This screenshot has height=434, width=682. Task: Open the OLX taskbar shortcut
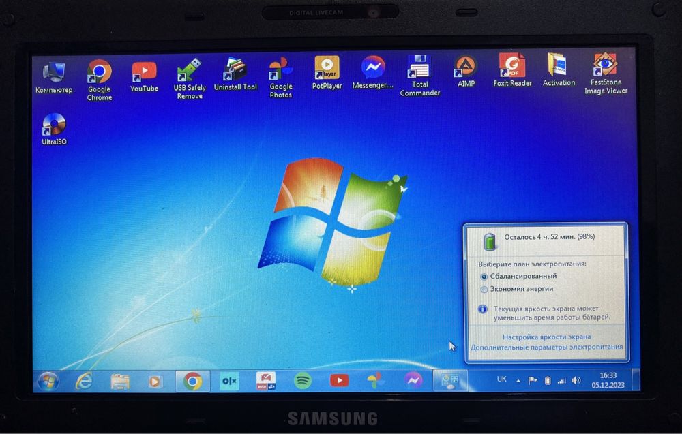pos(229,381)
